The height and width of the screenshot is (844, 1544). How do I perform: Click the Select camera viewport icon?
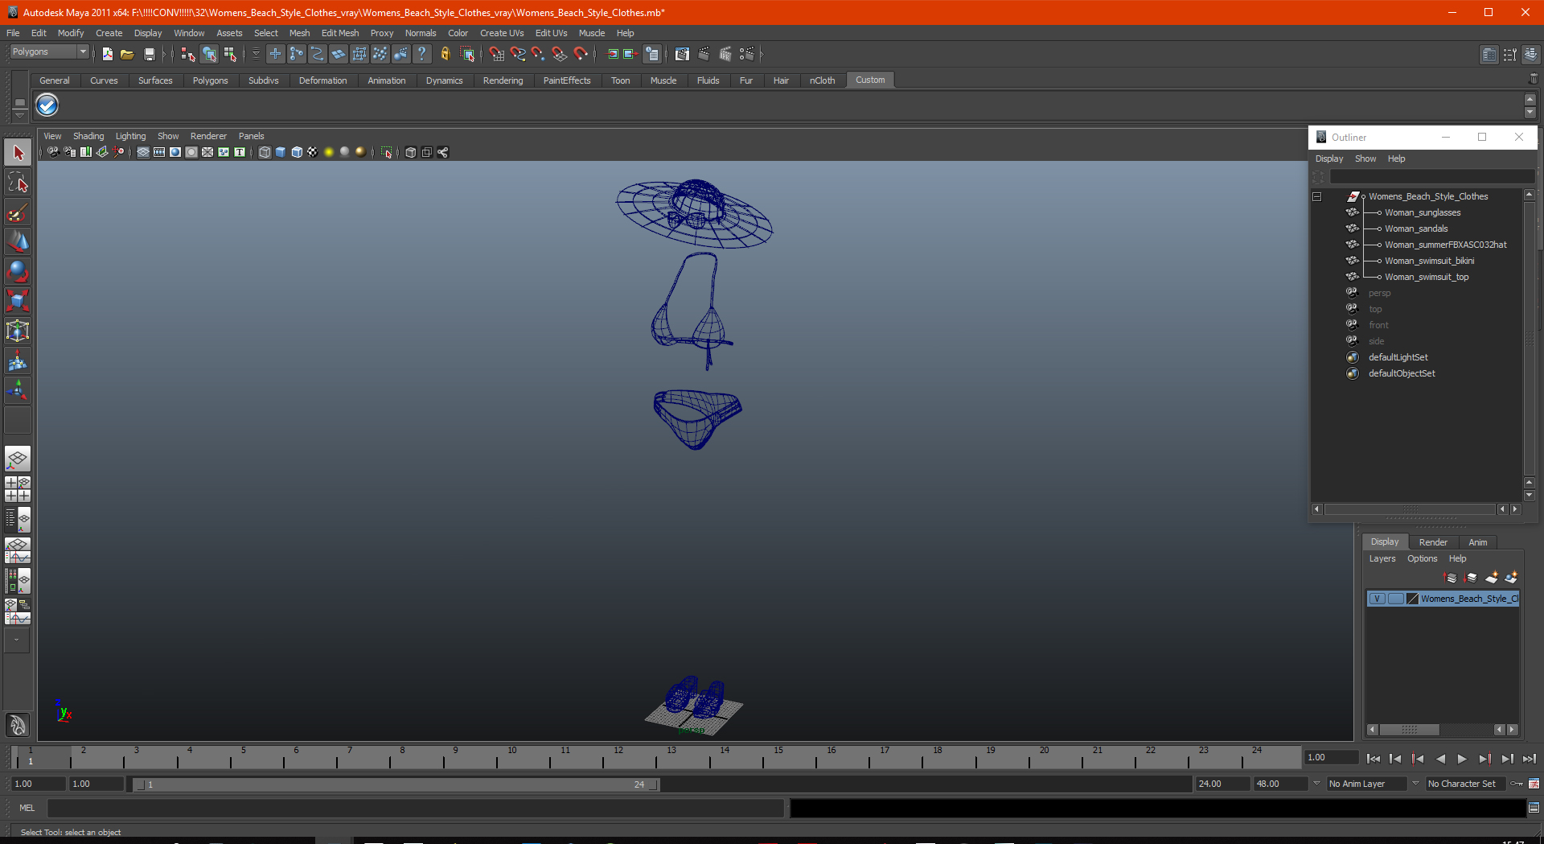click(53, 152)
